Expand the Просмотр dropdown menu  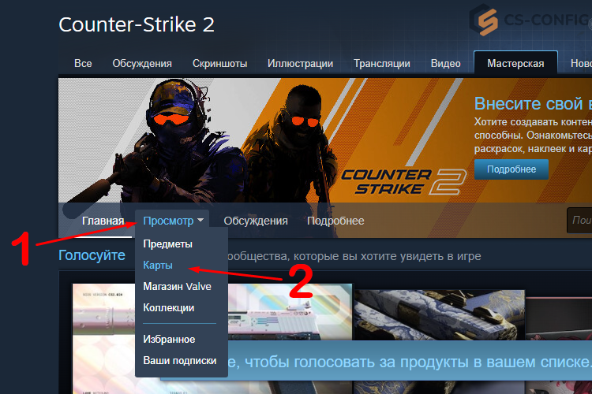tap(173, 221)
